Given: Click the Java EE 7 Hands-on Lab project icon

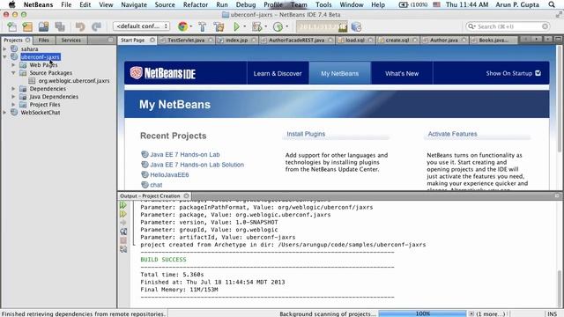Looking at the screenshot, I should coord(145,154).
